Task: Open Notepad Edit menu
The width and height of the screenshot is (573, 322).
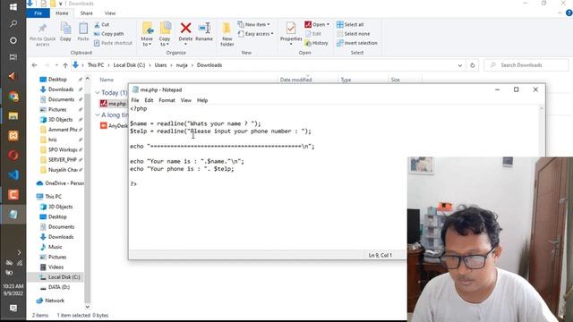Action: (149, 100)
